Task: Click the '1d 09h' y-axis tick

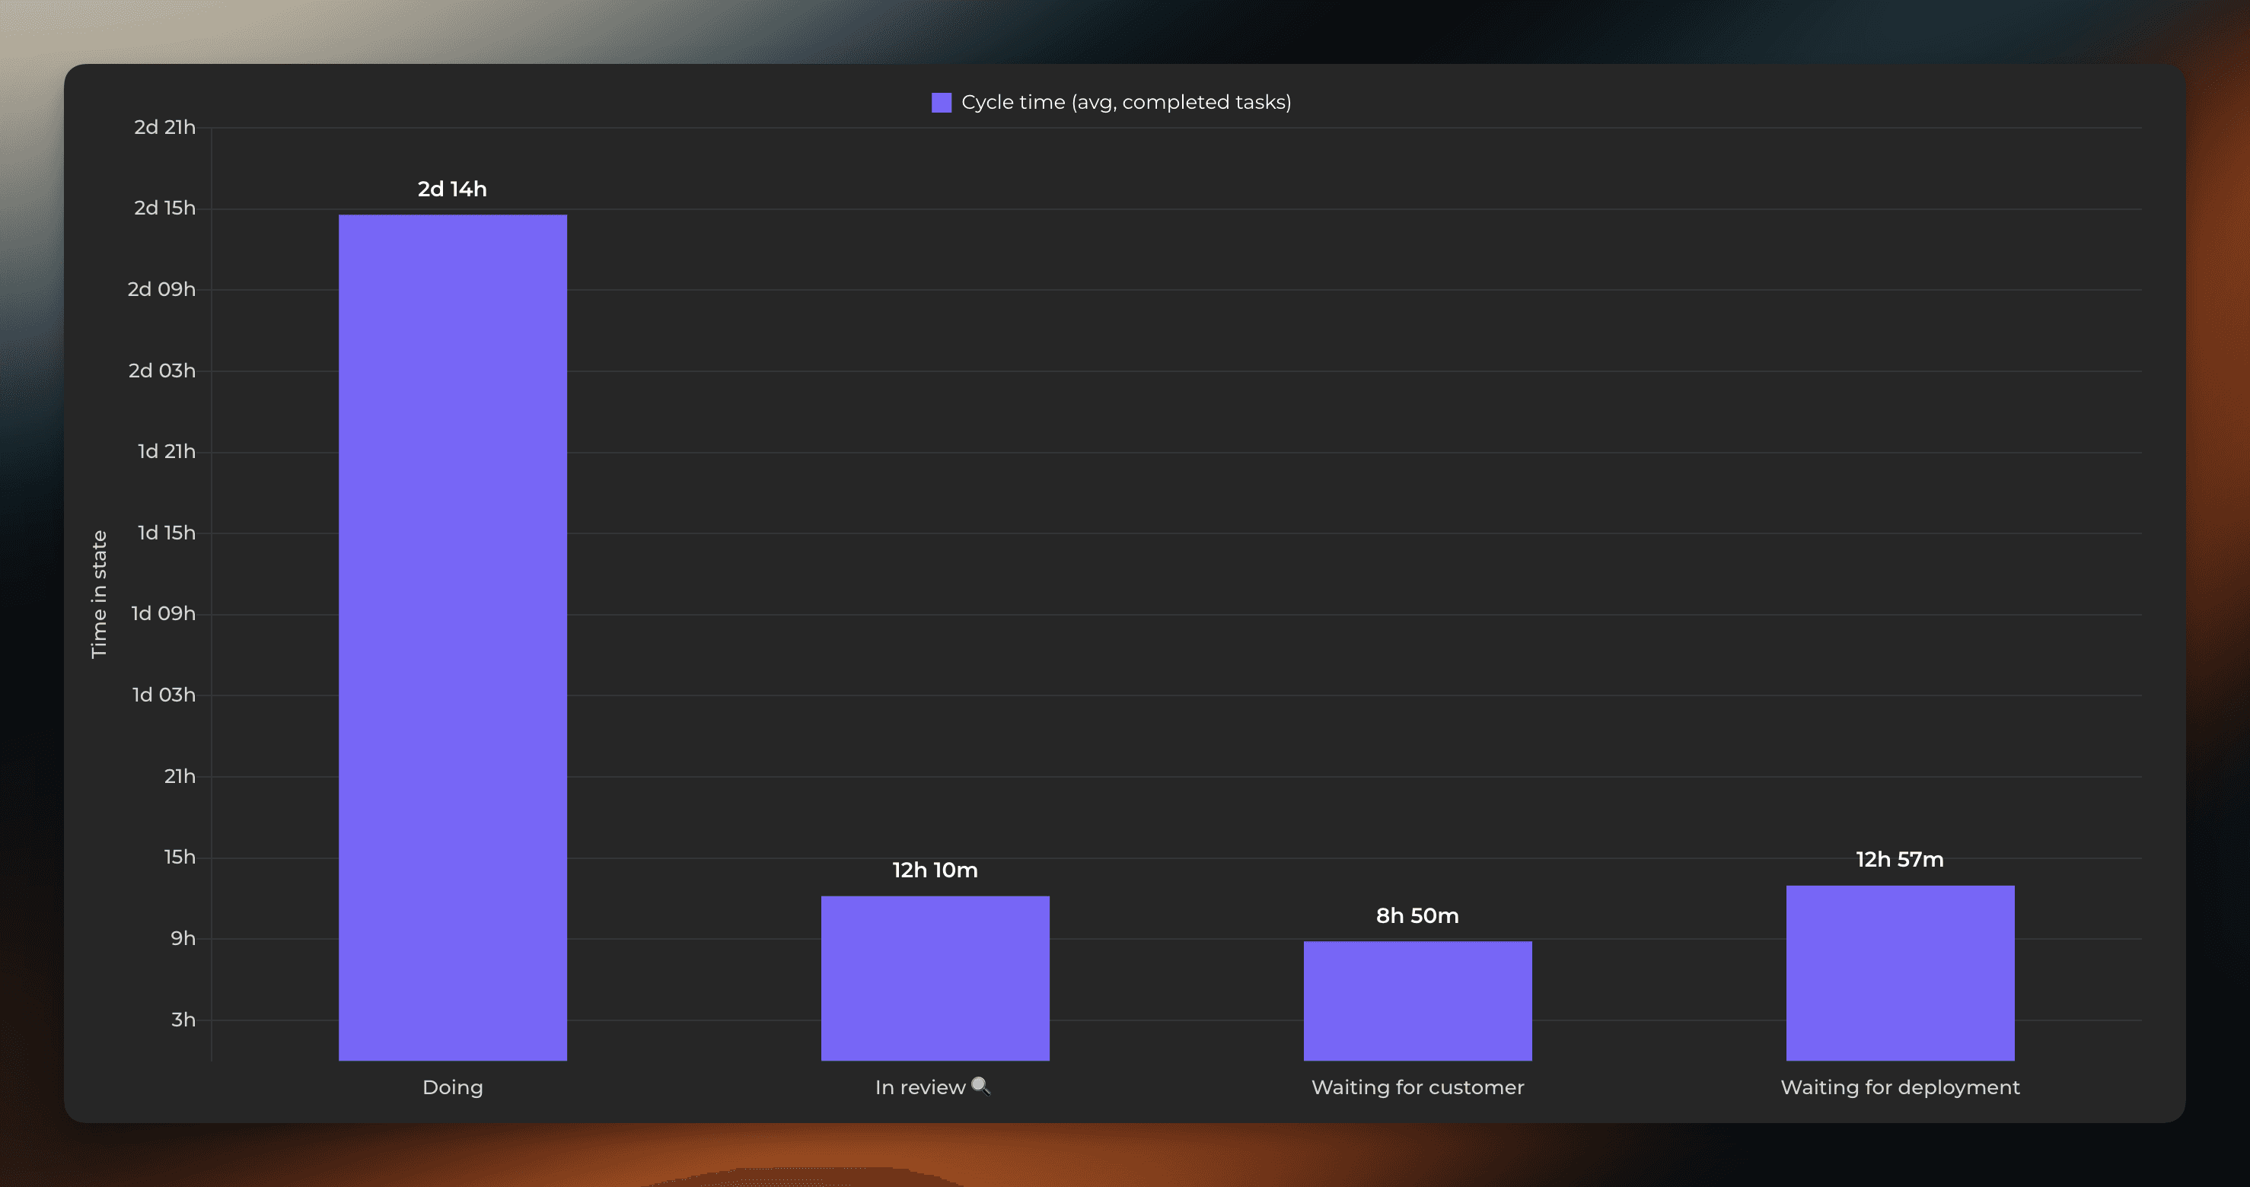Action: click(x=164, y=614)
